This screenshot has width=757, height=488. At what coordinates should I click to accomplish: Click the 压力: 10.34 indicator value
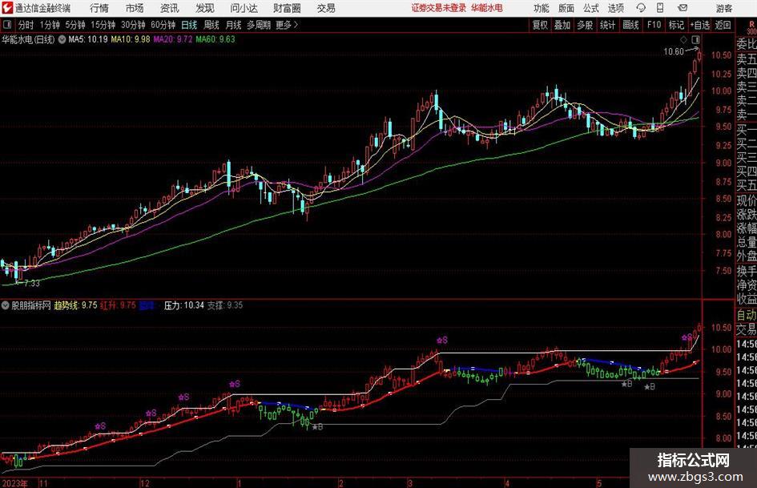point(184,305)
